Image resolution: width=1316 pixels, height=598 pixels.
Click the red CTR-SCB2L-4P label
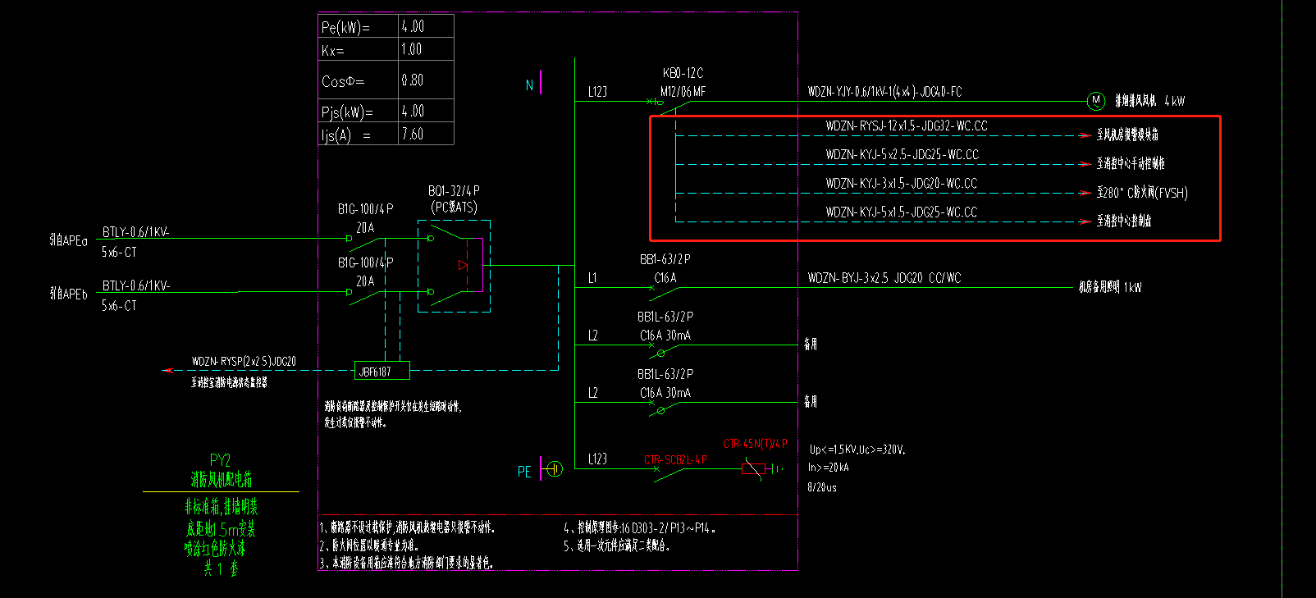(x=675, y=460)
